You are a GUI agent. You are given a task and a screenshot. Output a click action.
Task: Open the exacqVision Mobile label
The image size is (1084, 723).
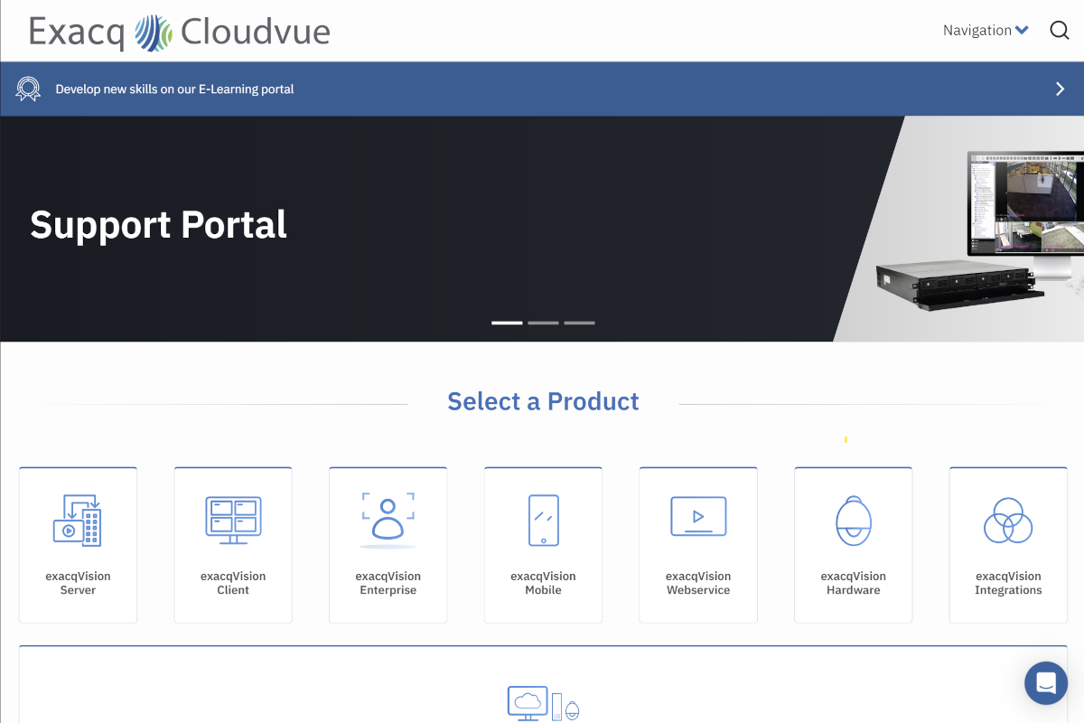click(543, 583)
